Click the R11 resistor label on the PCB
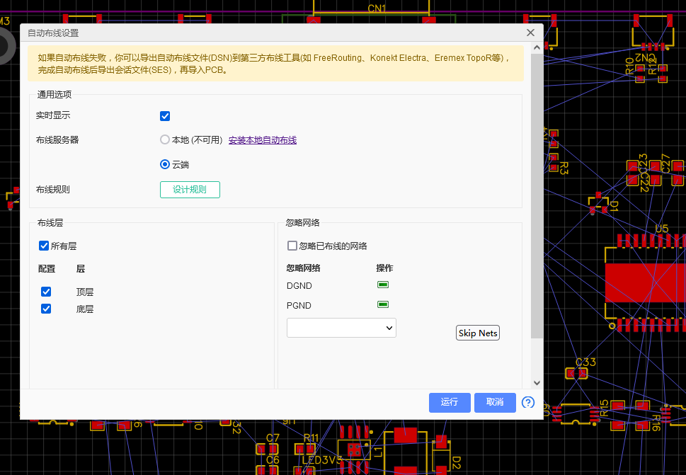Viewport: 686px width, 475px height. 311,437
